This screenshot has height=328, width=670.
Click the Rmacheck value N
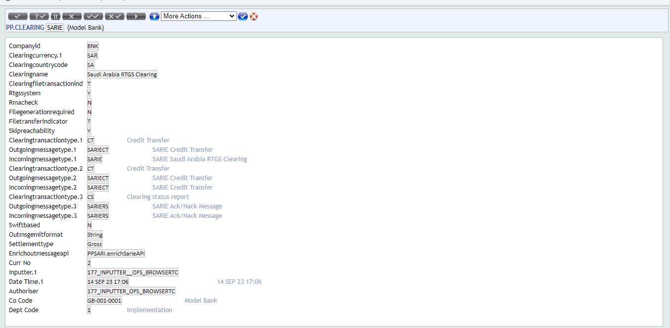(89, 103)
